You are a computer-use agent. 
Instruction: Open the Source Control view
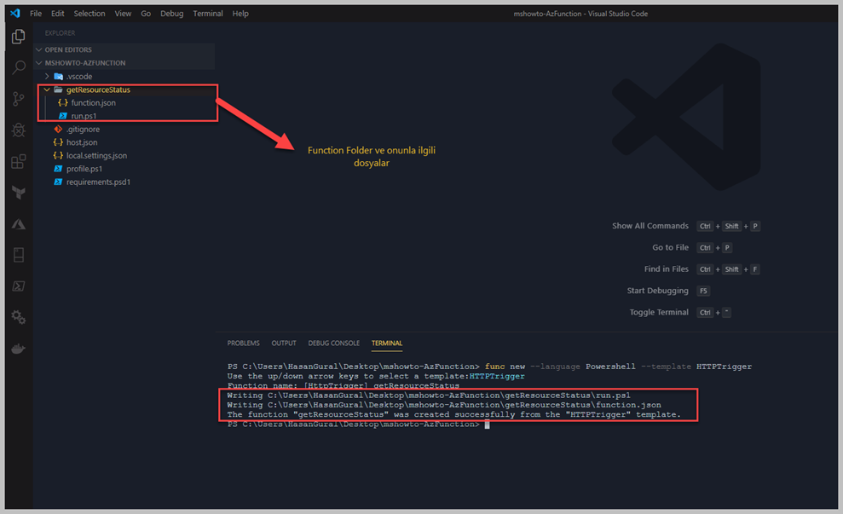[18, 98]
